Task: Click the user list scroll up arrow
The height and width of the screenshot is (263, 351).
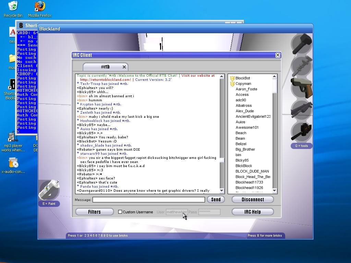Action: pyautogui.click(x=275, y=77)
